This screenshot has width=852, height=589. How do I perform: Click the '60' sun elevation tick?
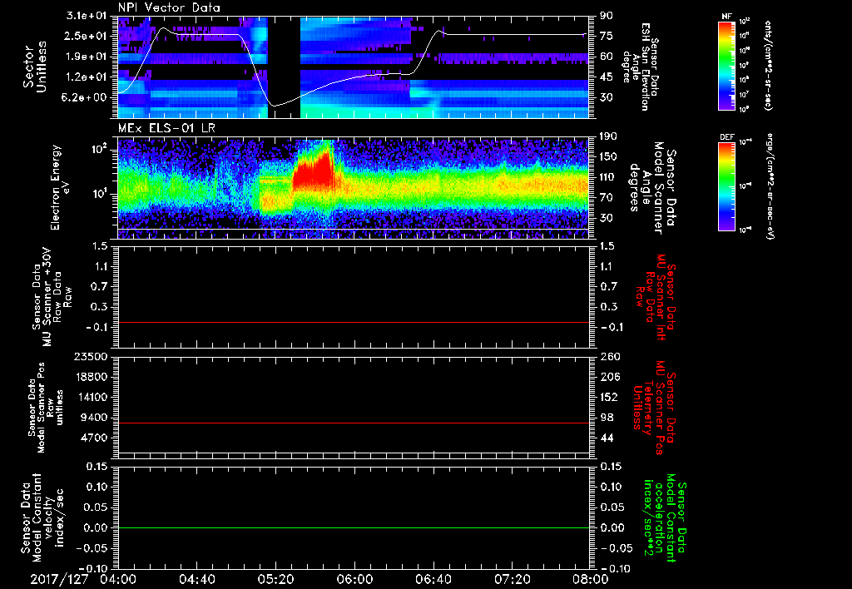[607, 57]
